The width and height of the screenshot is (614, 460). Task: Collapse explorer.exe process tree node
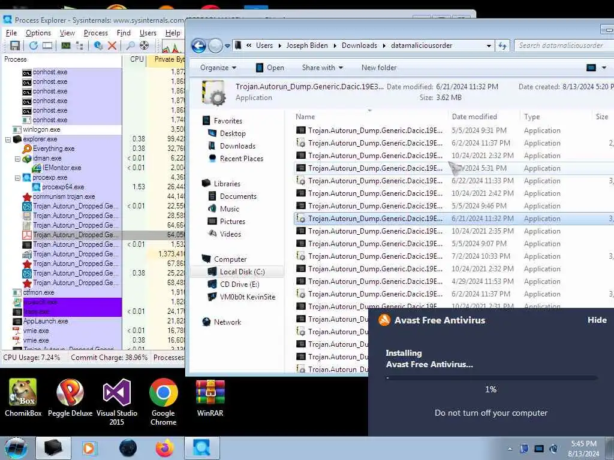click(x=8, y=139)
